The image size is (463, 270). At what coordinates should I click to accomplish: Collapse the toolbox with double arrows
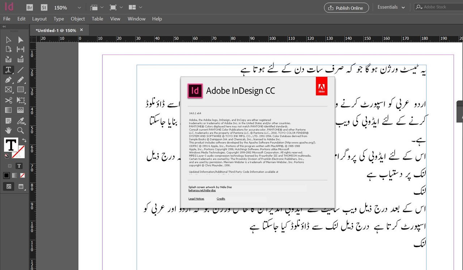[4, 26]
